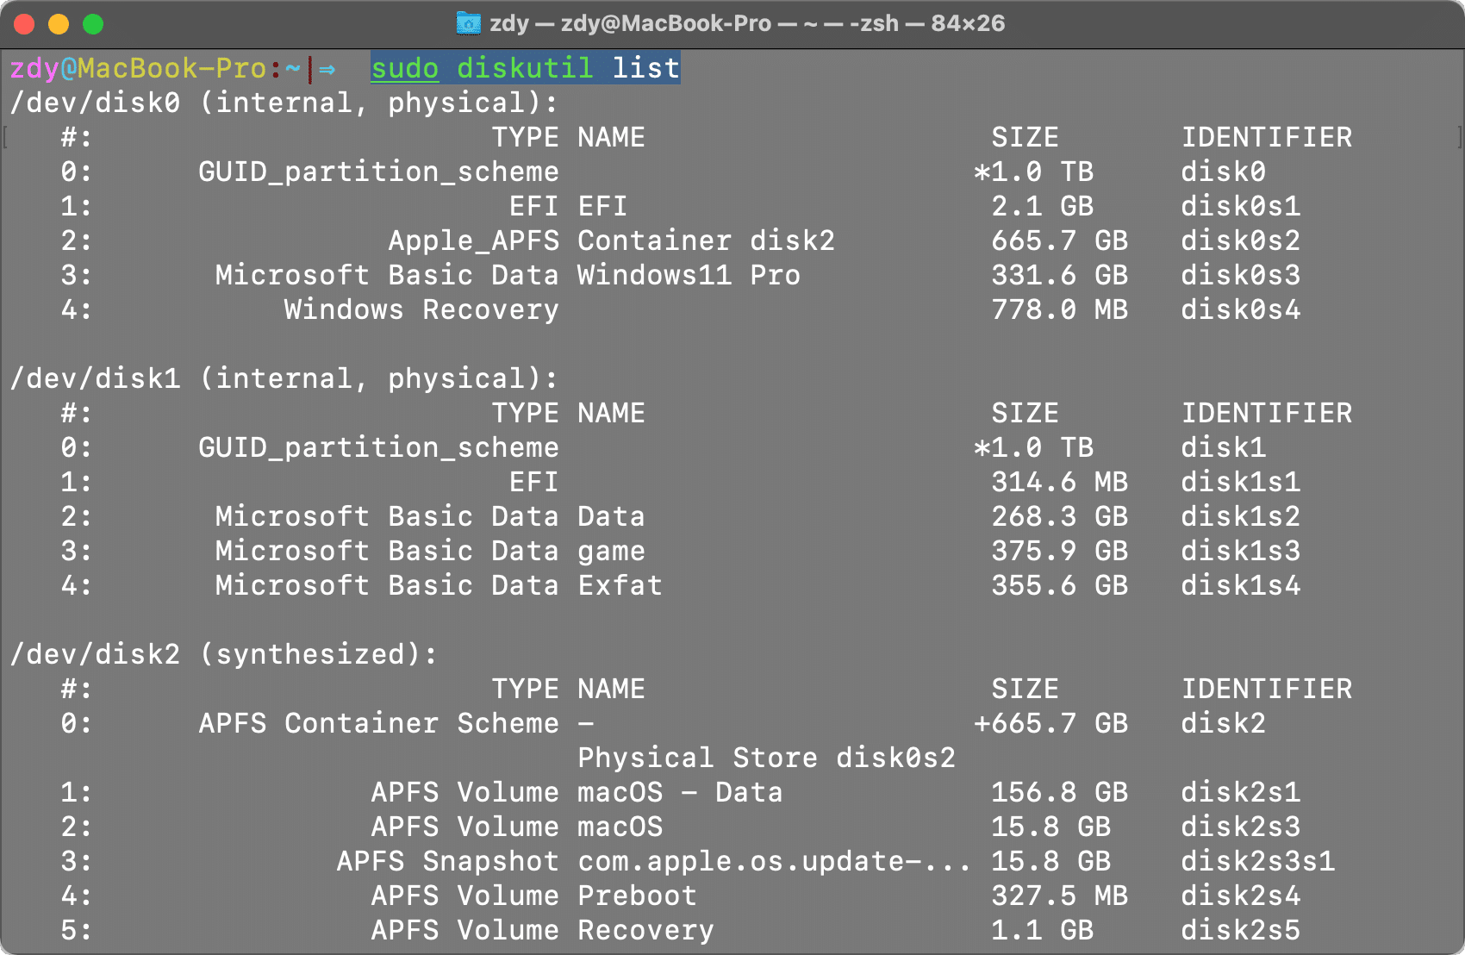
Task: Click the '/dev/disk2 (synthesized):' heading
Action: (x=224, y=655)
